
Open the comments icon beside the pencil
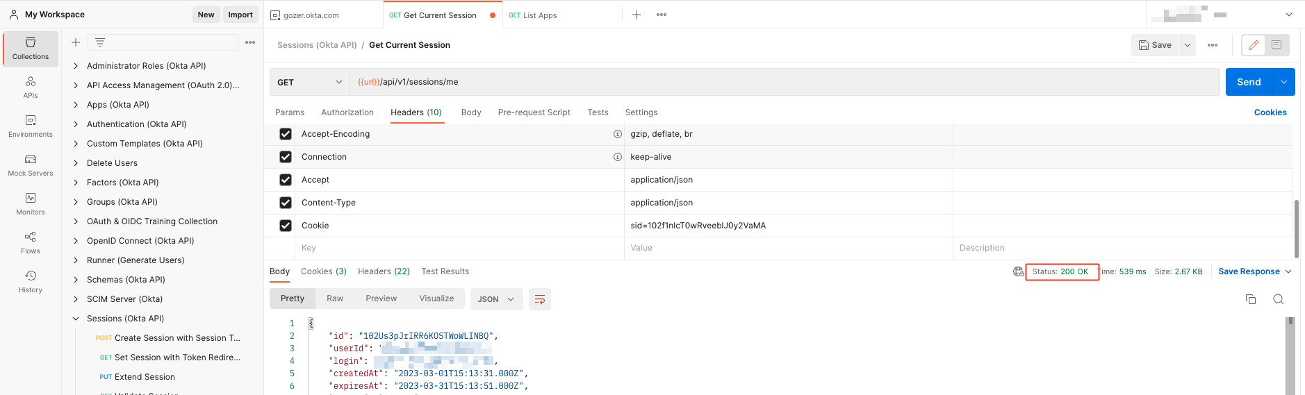1277,45
